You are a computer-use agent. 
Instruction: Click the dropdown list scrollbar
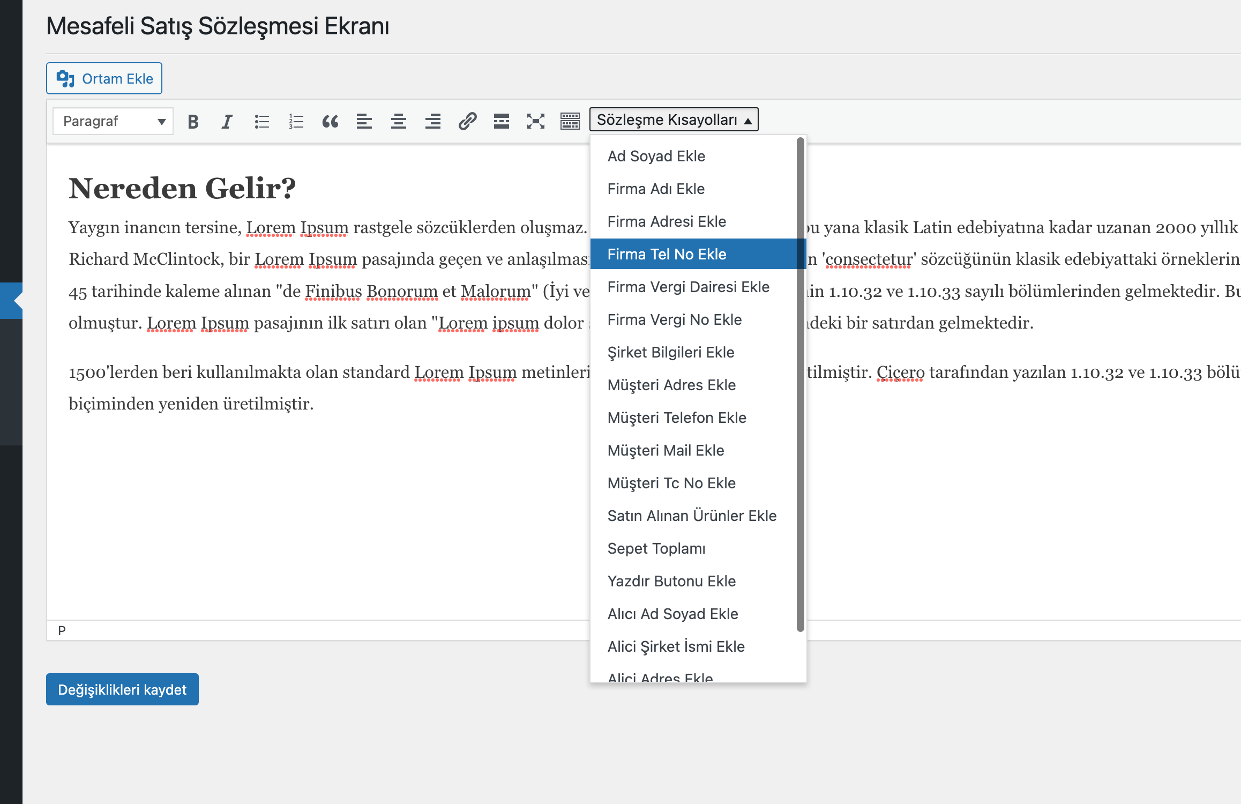pos(801,385)
